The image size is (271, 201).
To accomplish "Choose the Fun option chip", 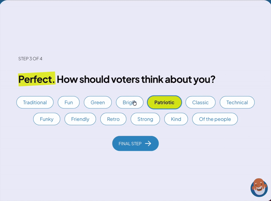I will [x=68, y=102].
